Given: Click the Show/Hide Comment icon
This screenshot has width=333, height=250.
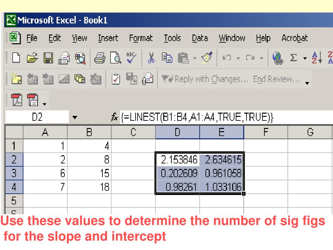Looking at the screenshot, I should (64, 79).
